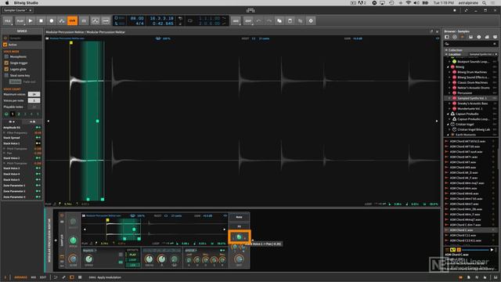The image size is (501, 282).
Task: Disable the Single trigger checkbox
Action: coord(6,63)
